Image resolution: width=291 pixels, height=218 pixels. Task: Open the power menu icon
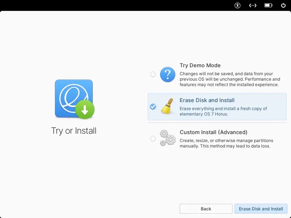pos(283,5)
